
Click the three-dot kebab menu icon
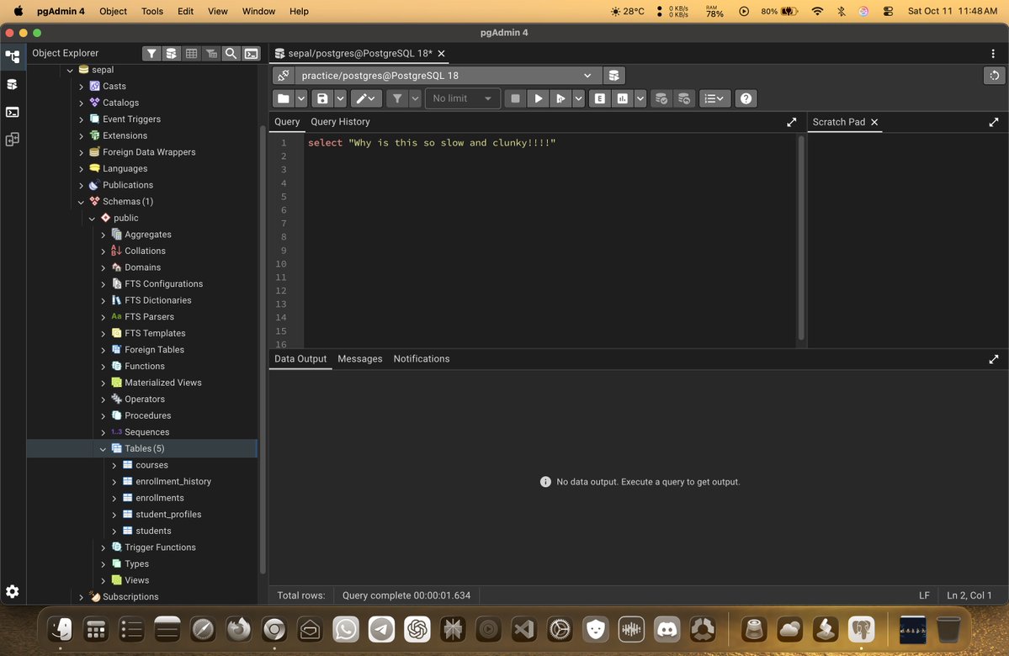[993, 53]
